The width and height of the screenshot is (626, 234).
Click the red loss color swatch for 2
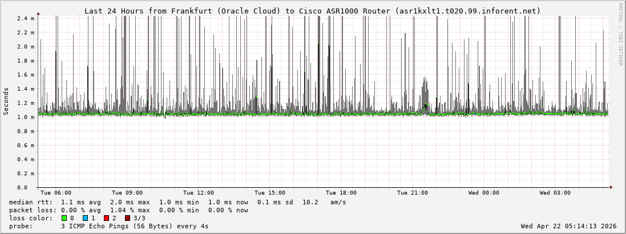[106, 218]
